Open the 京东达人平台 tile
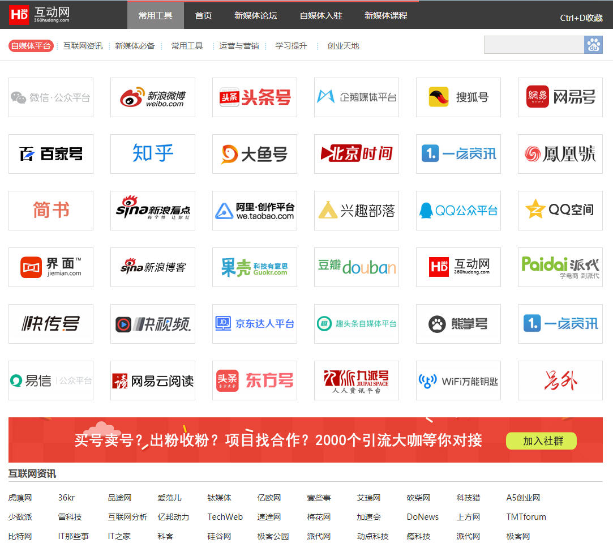Viewport: 613px width, 543px height. 255,324
